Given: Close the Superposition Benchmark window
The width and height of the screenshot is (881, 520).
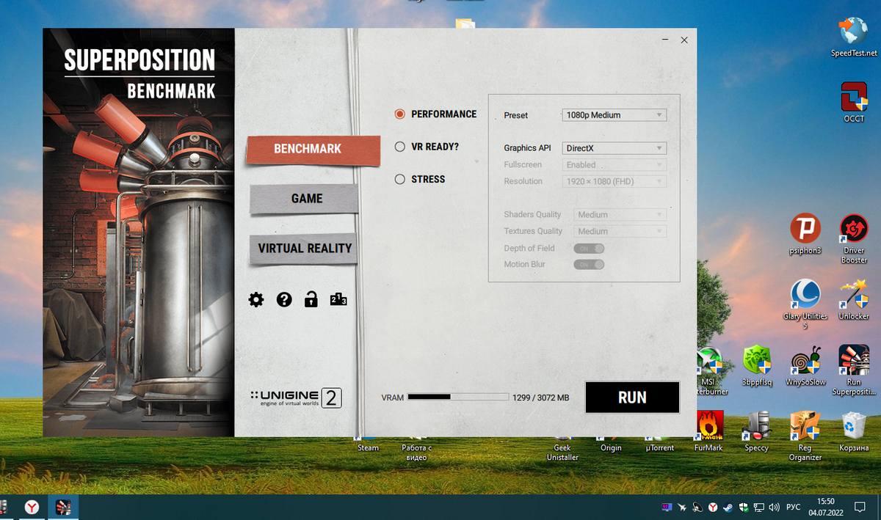Looking at the screenshot, I should (x=684, y=40).
